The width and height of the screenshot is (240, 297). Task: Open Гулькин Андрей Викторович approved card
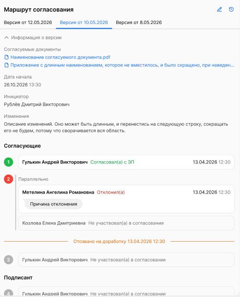126,162
